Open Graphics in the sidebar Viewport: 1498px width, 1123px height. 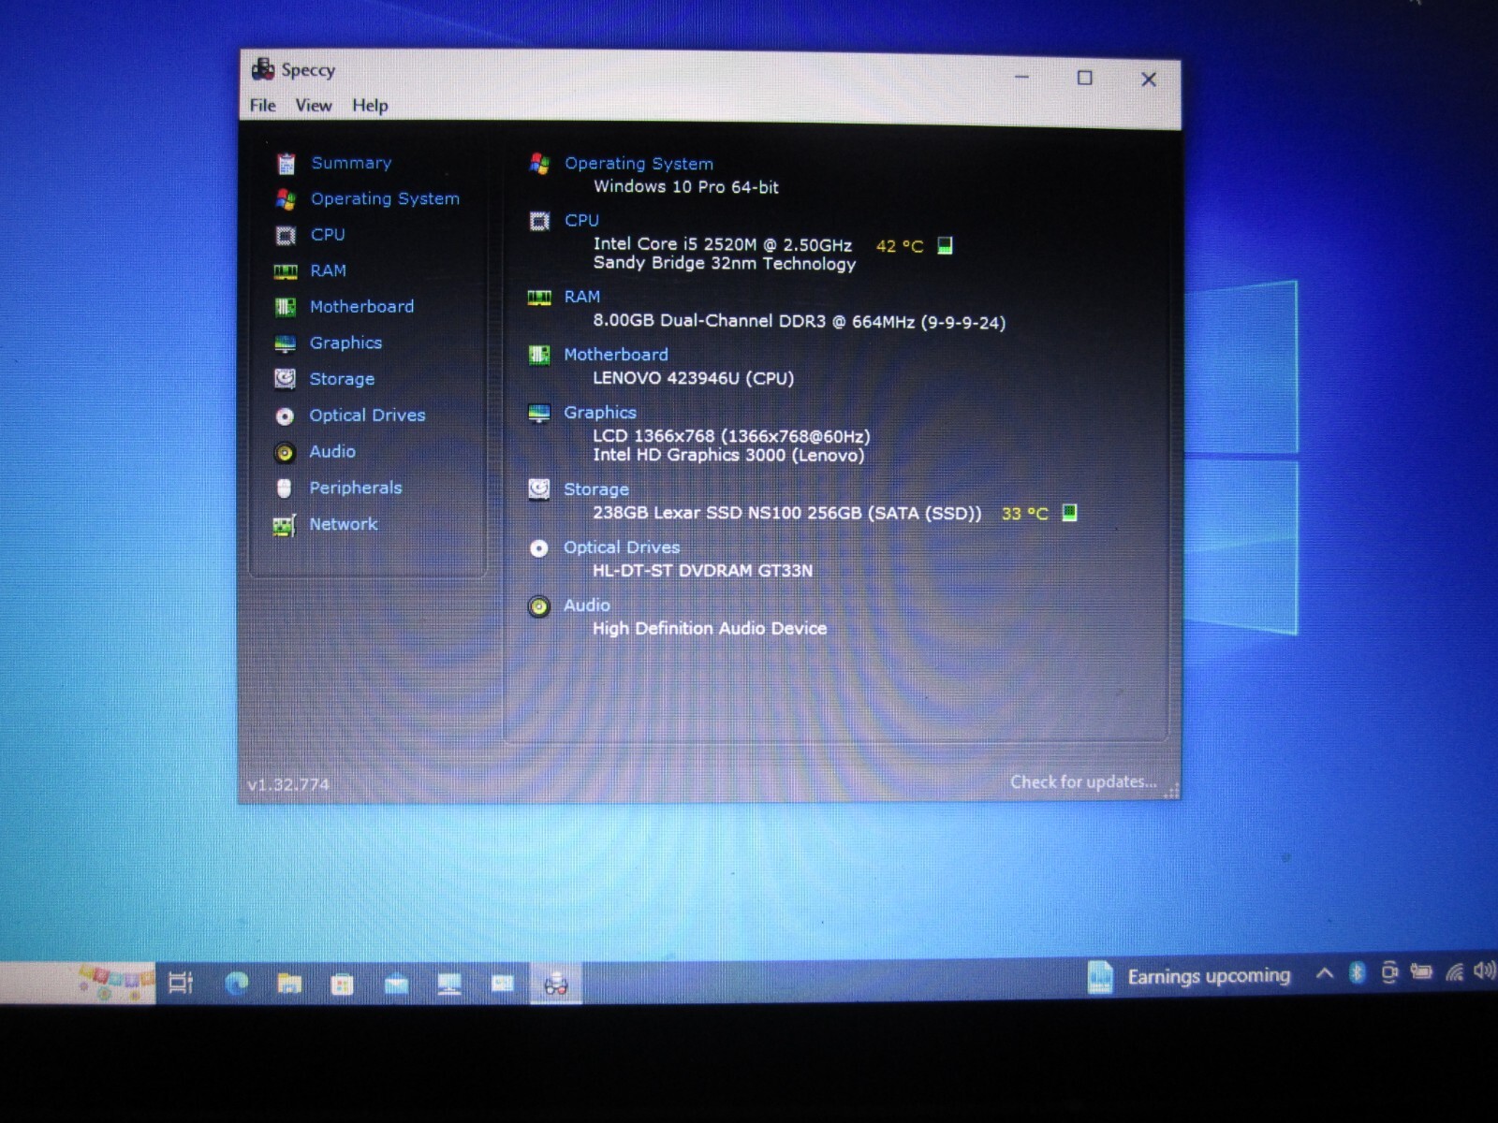(345, 343)
